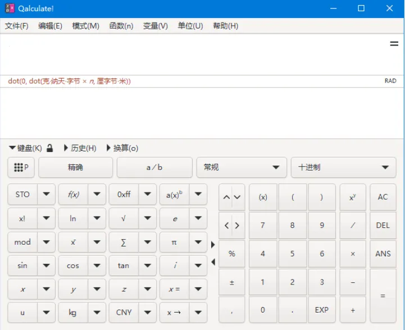
Task: Click the smart parentheses (x) key
Action: click(x=263, y=198)
